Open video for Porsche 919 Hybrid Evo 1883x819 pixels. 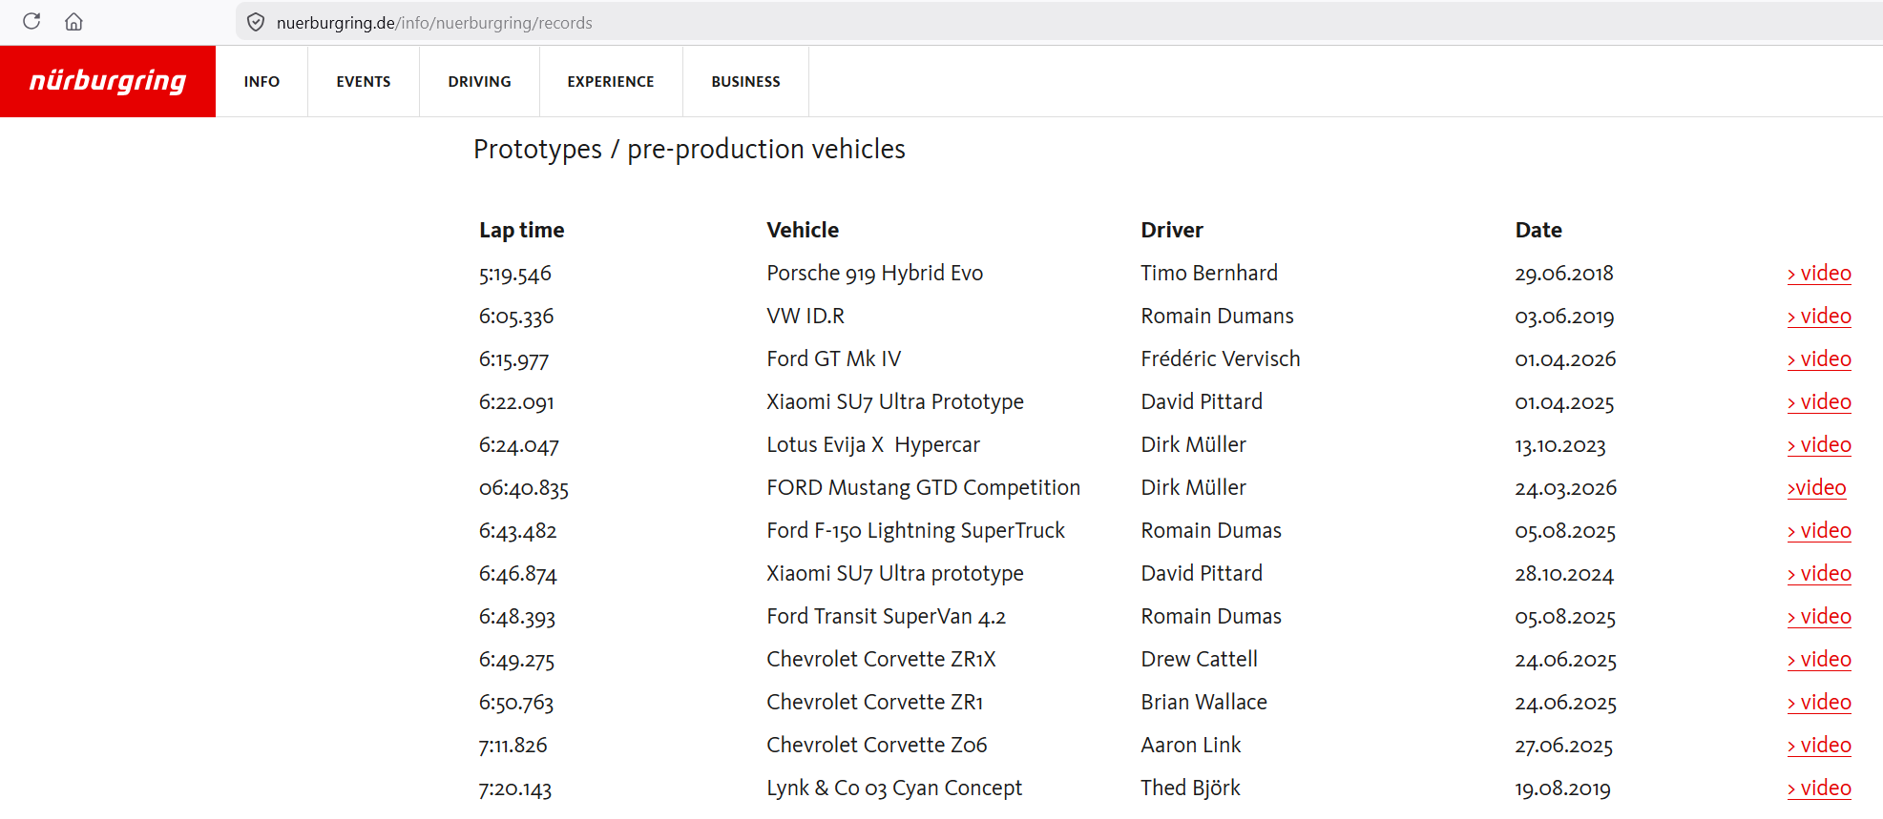point(1819,274)
